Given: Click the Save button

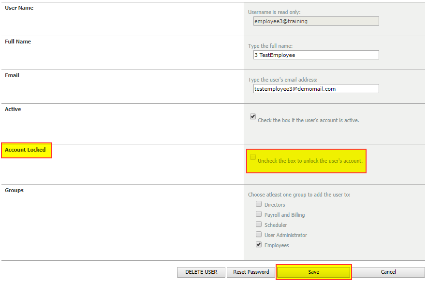Looking at the screenshot, I should (313, 272).
